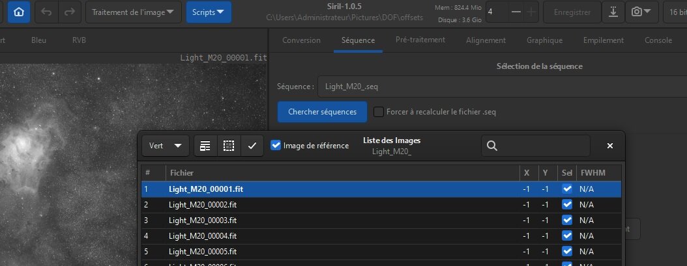Sort by the # column header
The height and width of the screenshot is (266, 687).
click(x=153, y=173)
